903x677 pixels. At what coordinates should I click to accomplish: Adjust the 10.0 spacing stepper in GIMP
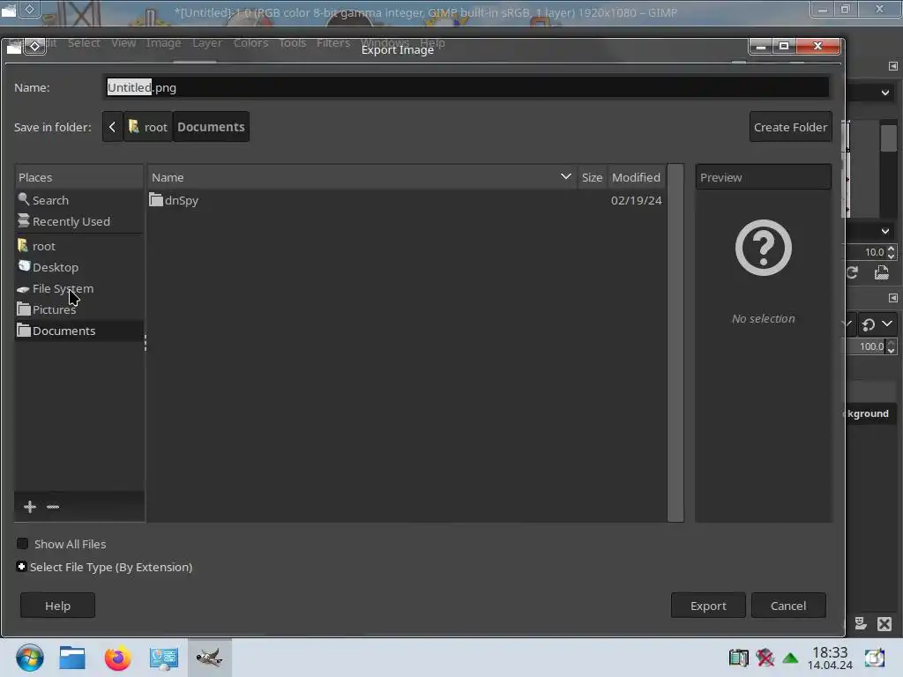(x=891, y=252)
